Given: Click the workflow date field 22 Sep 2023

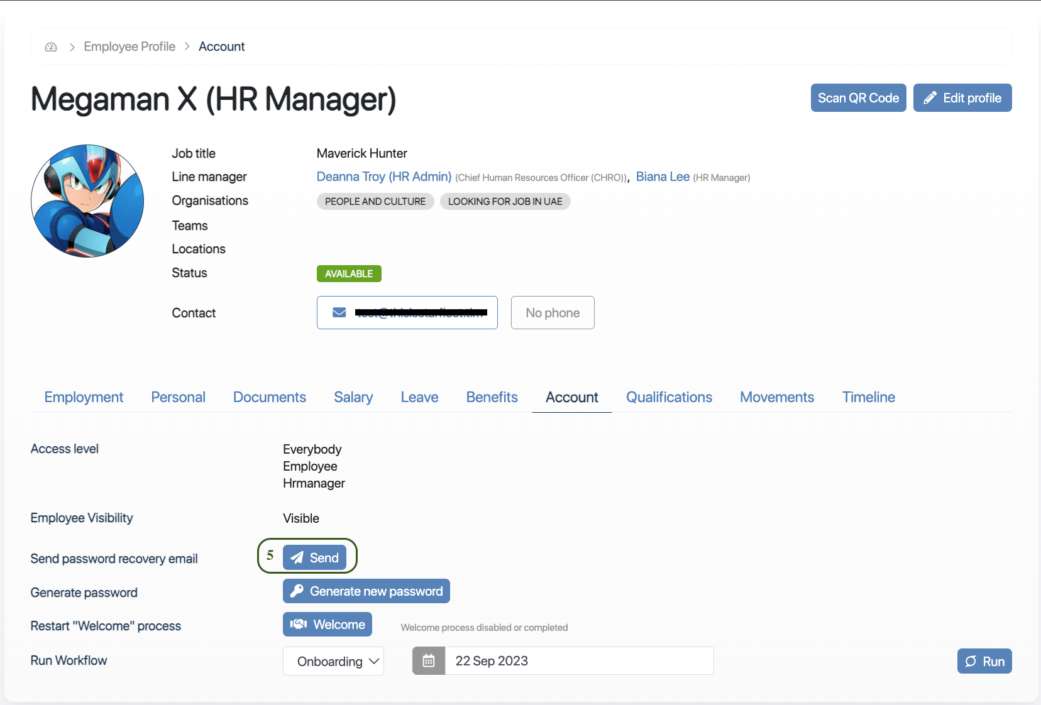Looking at the screenshot, I should coord(578,661).
